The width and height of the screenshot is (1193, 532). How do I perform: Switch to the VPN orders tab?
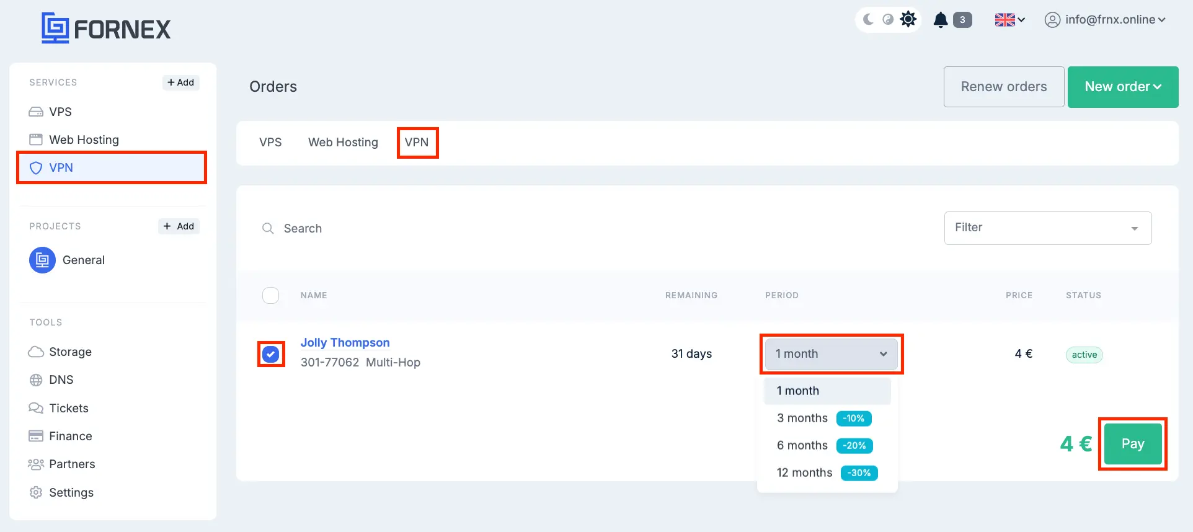pos(417,142)
